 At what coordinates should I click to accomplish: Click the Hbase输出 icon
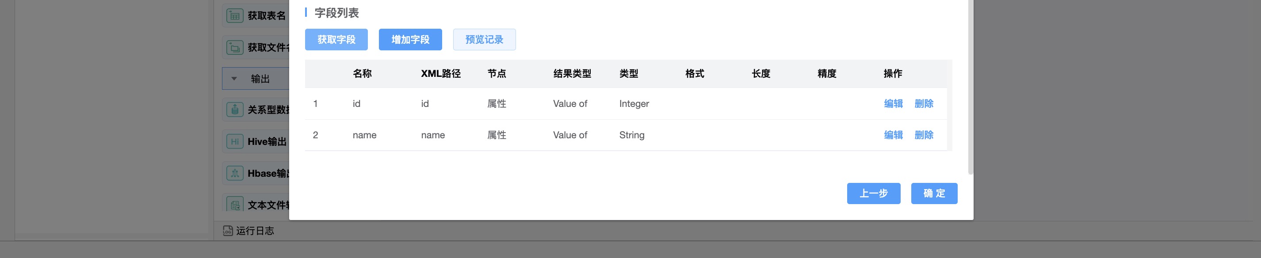click(234, 173)
